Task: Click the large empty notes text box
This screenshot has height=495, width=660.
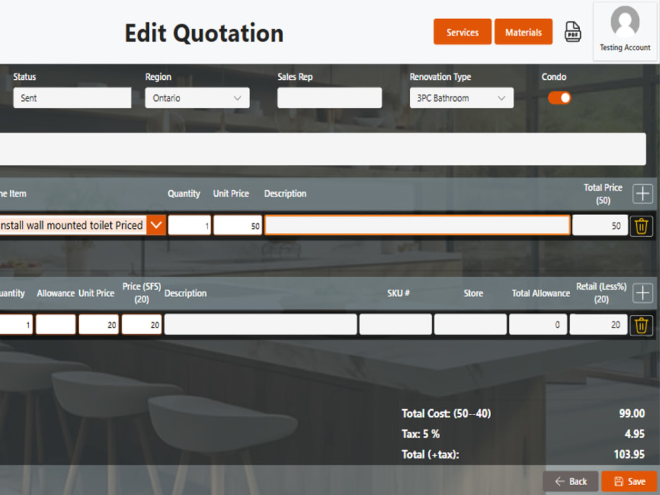Action: tap(323, 149)
